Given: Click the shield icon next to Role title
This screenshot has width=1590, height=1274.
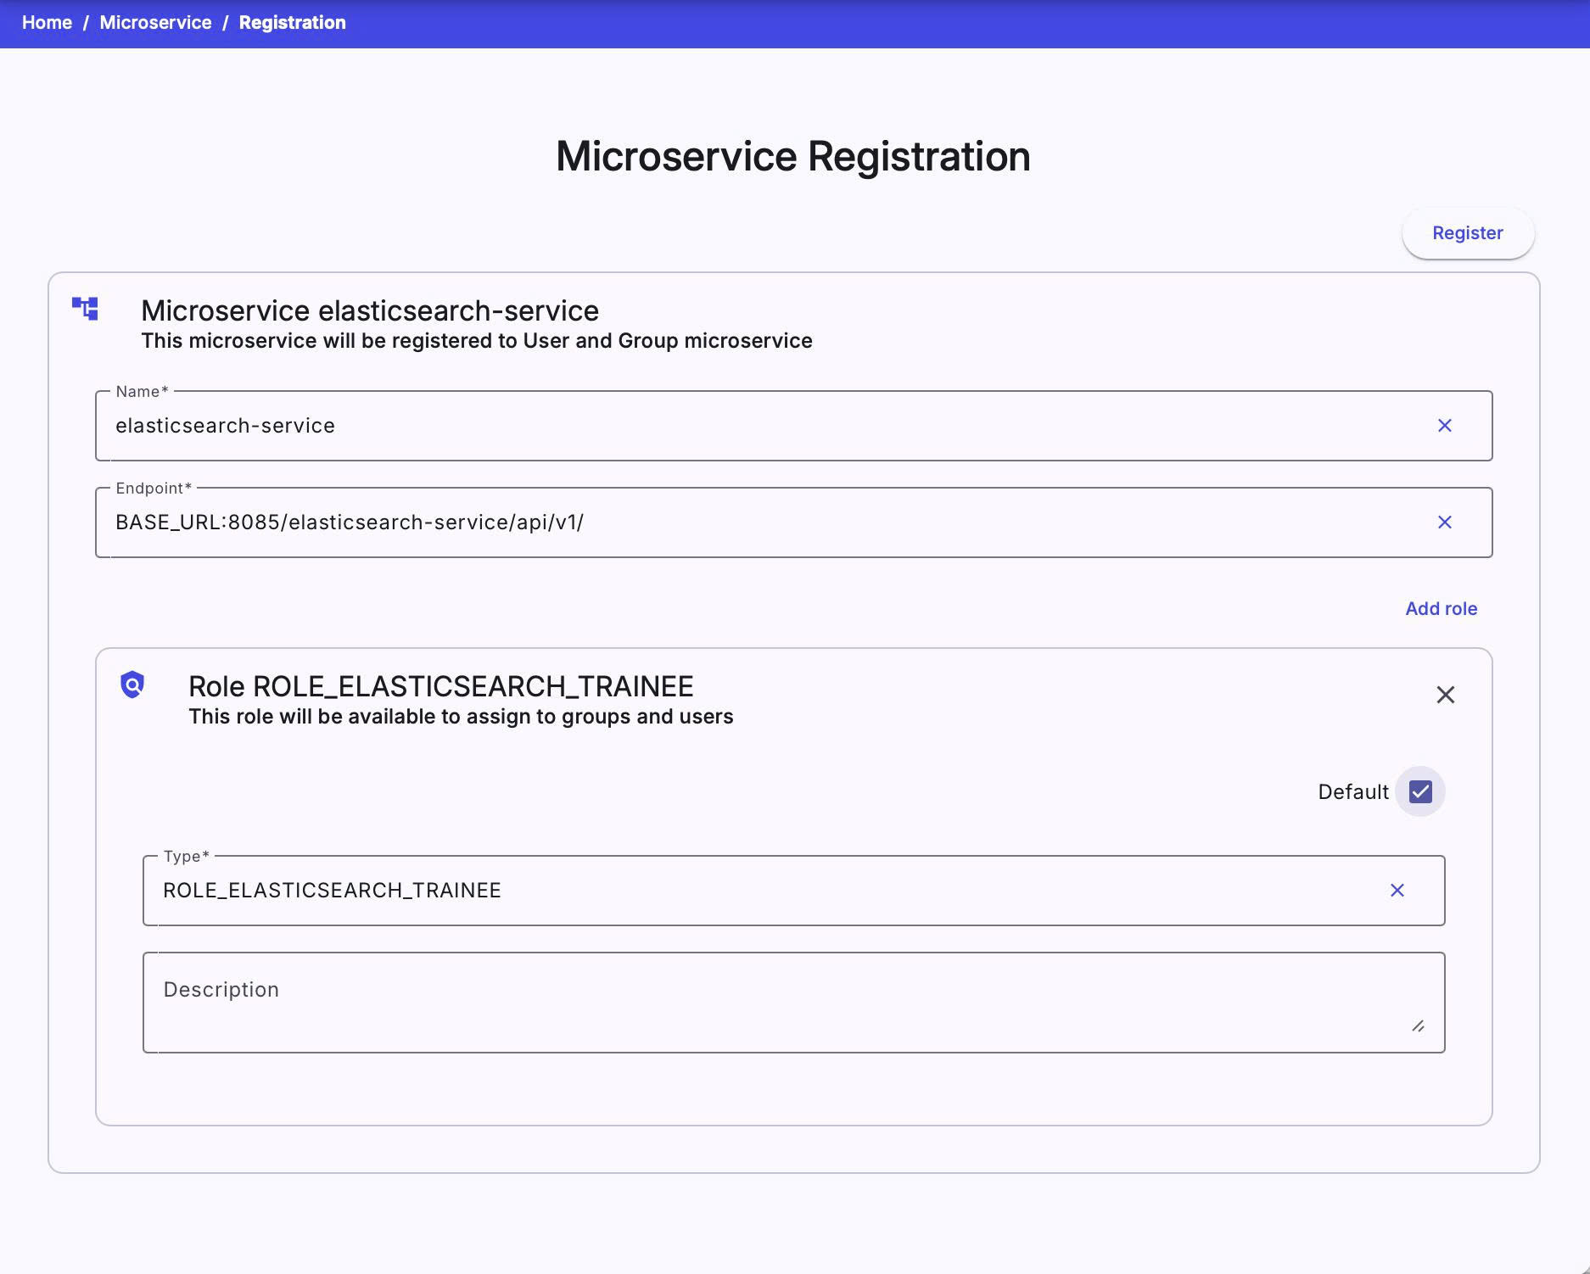Looking at the screenshot, I should pyautogui.click(x=132, y=686).
